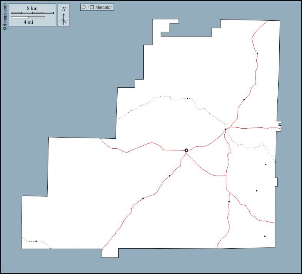This screenshot has height=274, width=302.
Task: Click the Mercator projection label
Action: point(97,7)
